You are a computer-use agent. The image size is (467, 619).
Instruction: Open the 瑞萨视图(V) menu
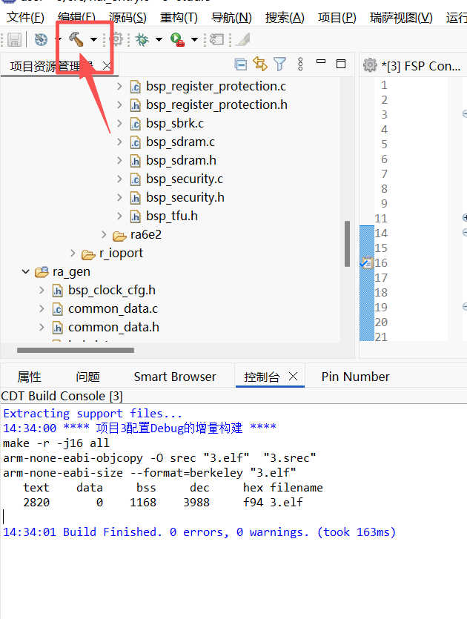[x=401, y=17]
